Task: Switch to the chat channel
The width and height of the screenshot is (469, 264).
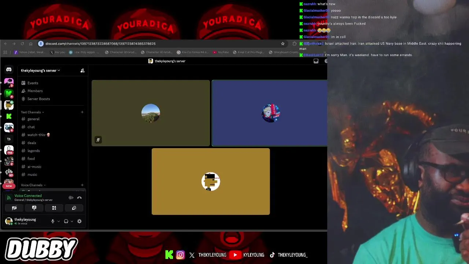Action: point(52,127)
